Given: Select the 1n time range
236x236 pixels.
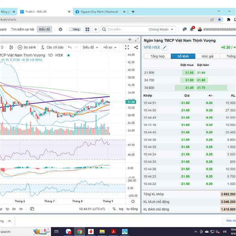Looking at the screenshot, I should click(x=21, y=209).
